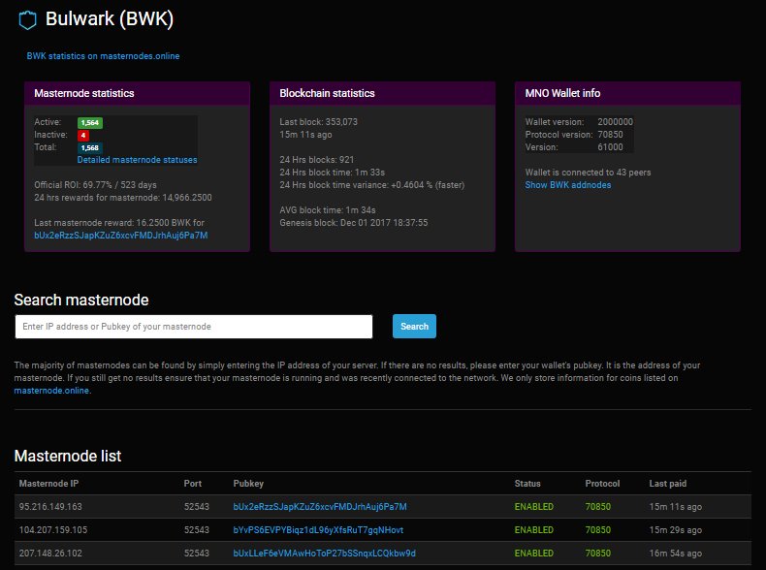Select IP 104.207.159.105 in masternode list

pos(52,530)
